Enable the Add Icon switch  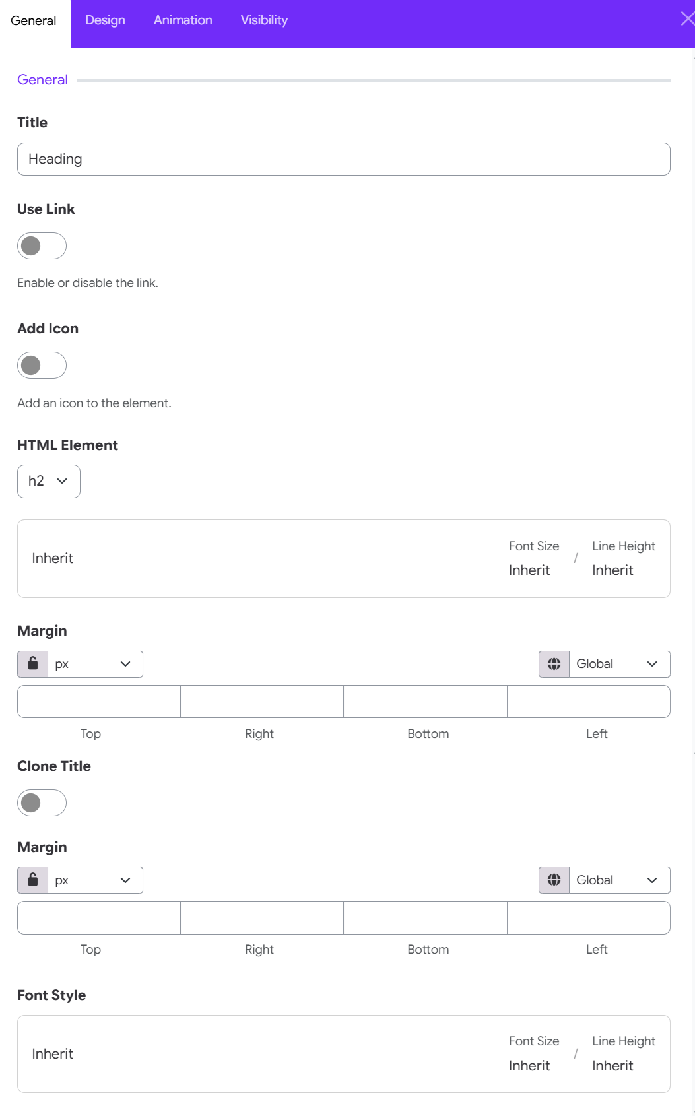(x=42, y=366)
